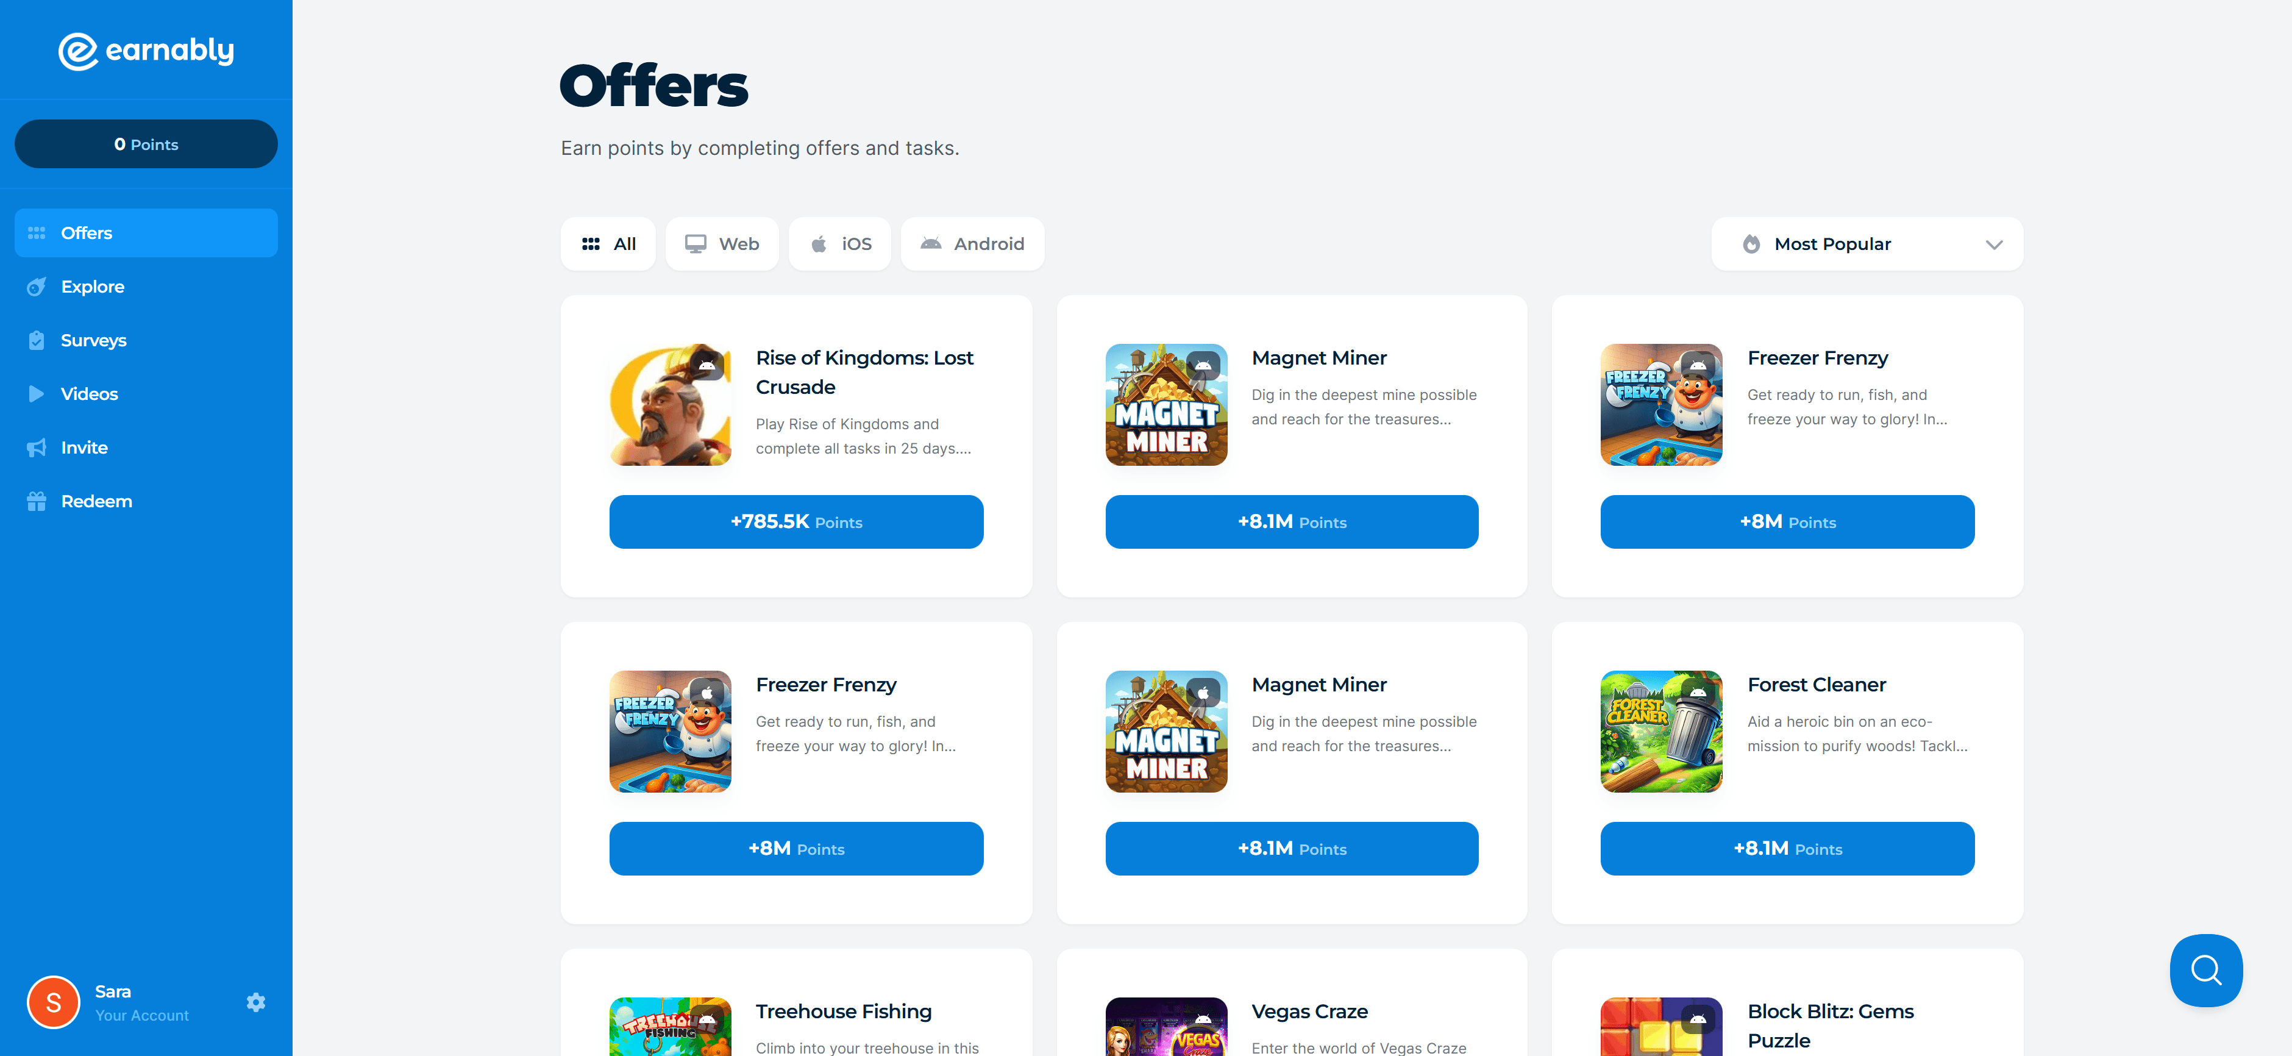Open the search bubble icon
The image size is (2292, 1056).
pos(2205,969)
